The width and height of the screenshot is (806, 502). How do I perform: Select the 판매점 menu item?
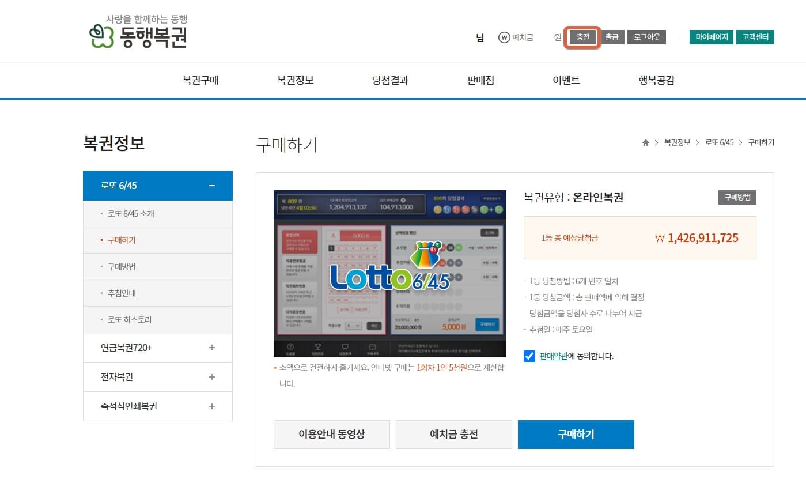(480, 80)
